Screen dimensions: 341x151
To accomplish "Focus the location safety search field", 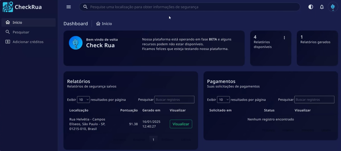I will (x=190, y=7).
